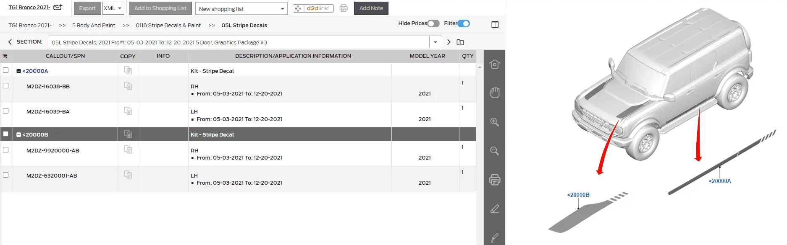
Task: Select the pencil annotate tool
Action: click(x=495, y=209)
